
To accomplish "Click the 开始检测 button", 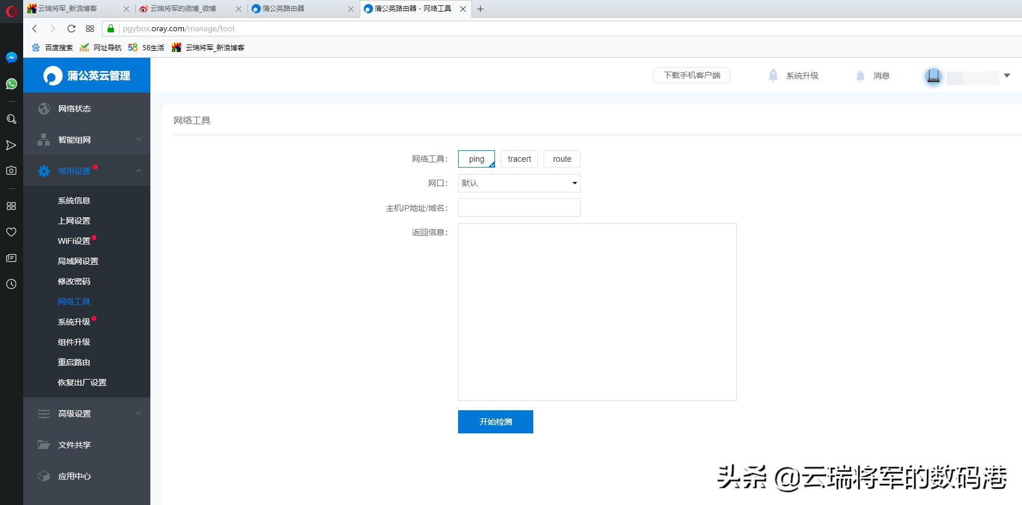I will [x=496, y=422].
